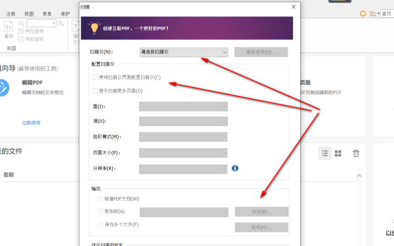Image resolution: width=394 pixels, height=246 pixels.
Task: Open the zoom level combo box
Action: point(41,24)
